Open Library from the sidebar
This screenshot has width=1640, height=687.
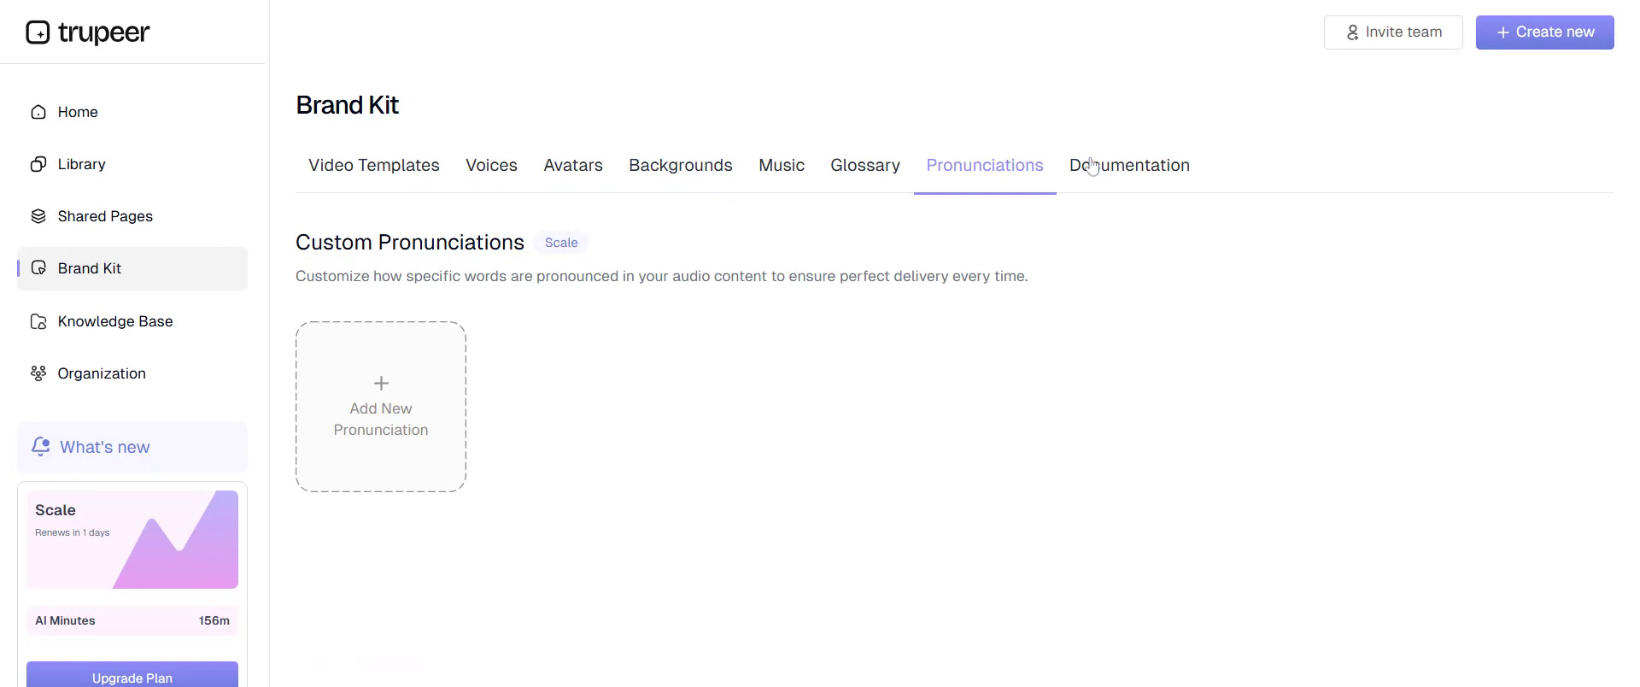(132, 164)
